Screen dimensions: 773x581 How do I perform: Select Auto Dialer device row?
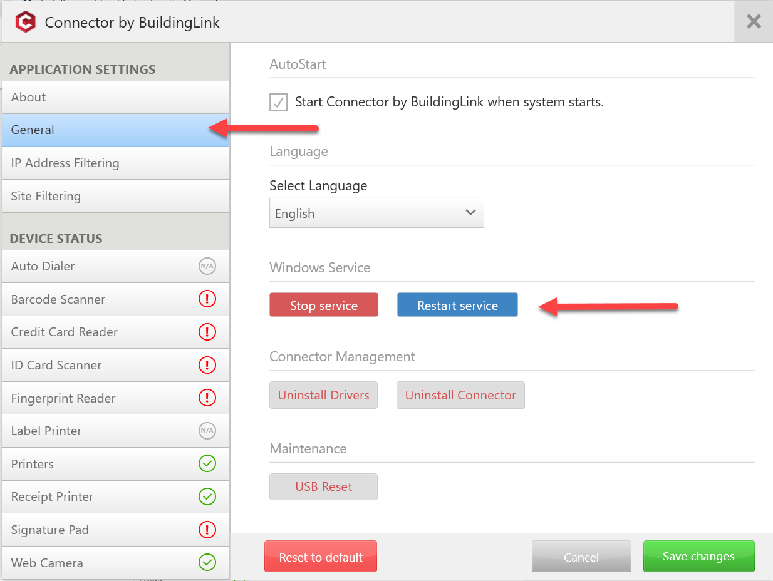point(115,266)
